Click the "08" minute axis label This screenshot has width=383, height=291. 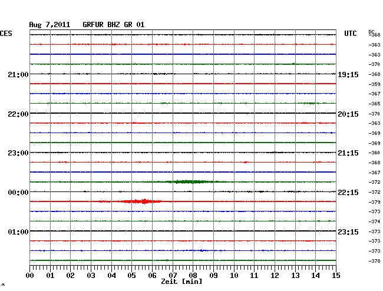(193, 276)
